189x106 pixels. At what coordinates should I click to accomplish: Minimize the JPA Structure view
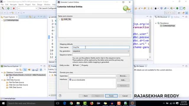(x=183, y=17)
